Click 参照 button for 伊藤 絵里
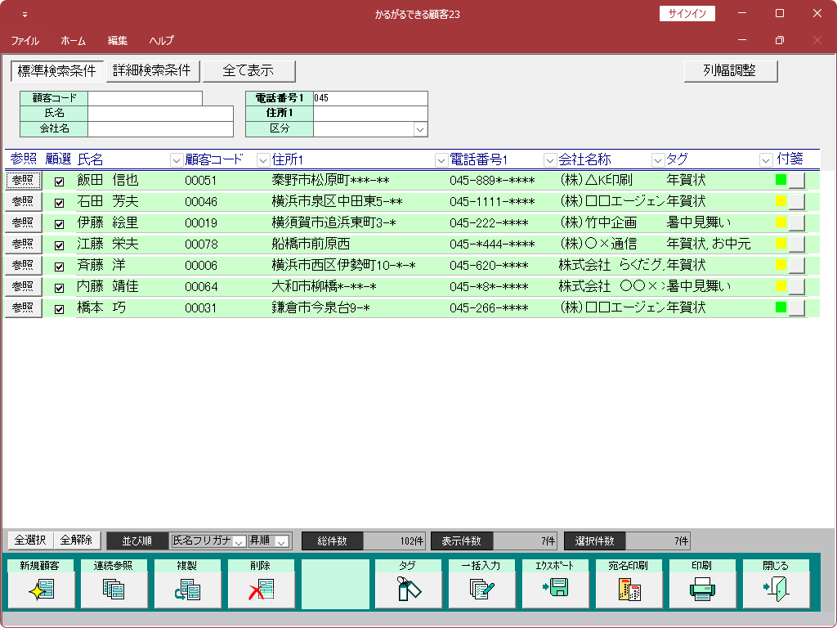 point(24,222)
